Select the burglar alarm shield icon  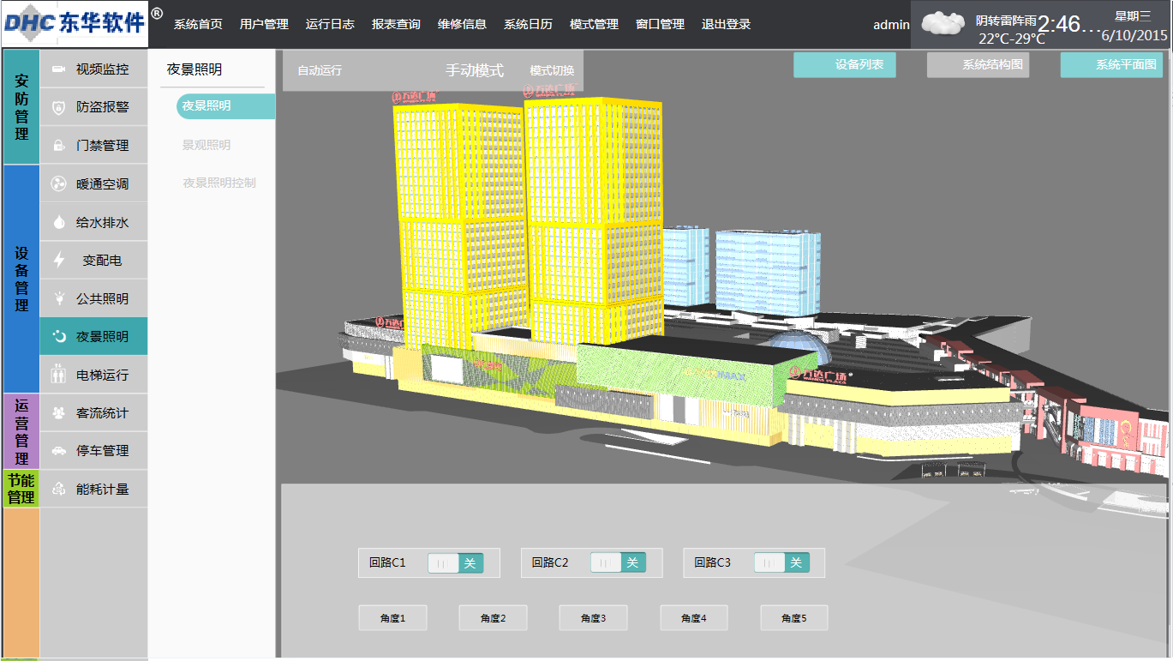(x=58, y=107)
